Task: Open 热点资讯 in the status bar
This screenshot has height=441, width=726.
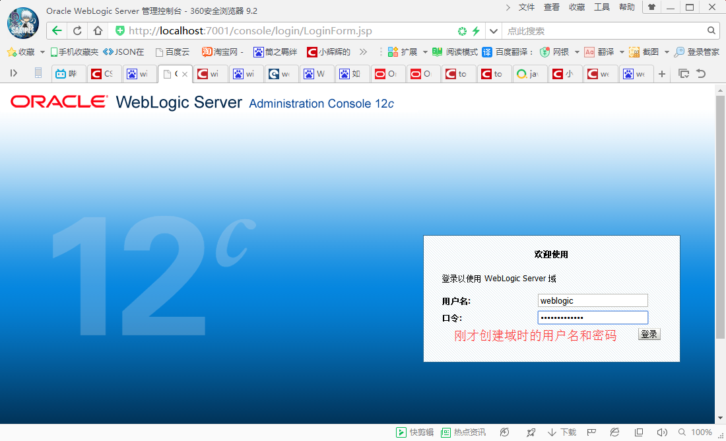Action: pos(463,432)
